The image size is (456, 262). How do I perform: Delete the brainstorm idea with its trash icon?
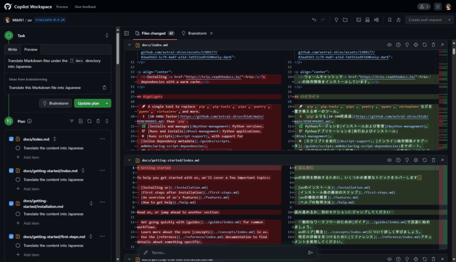[104, 87]
